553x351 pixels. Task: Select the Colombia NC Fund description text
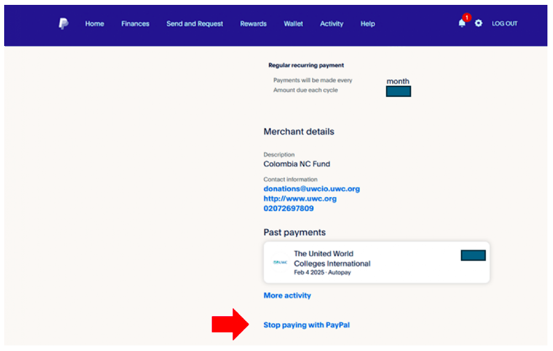point(297,164)
